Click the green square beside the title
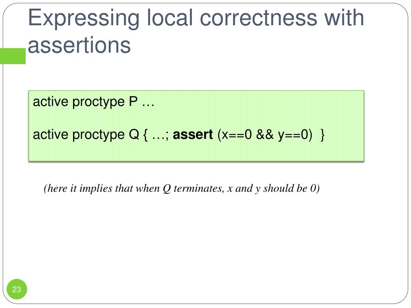This screenshot has width=411, height=308. coord(13,56)
